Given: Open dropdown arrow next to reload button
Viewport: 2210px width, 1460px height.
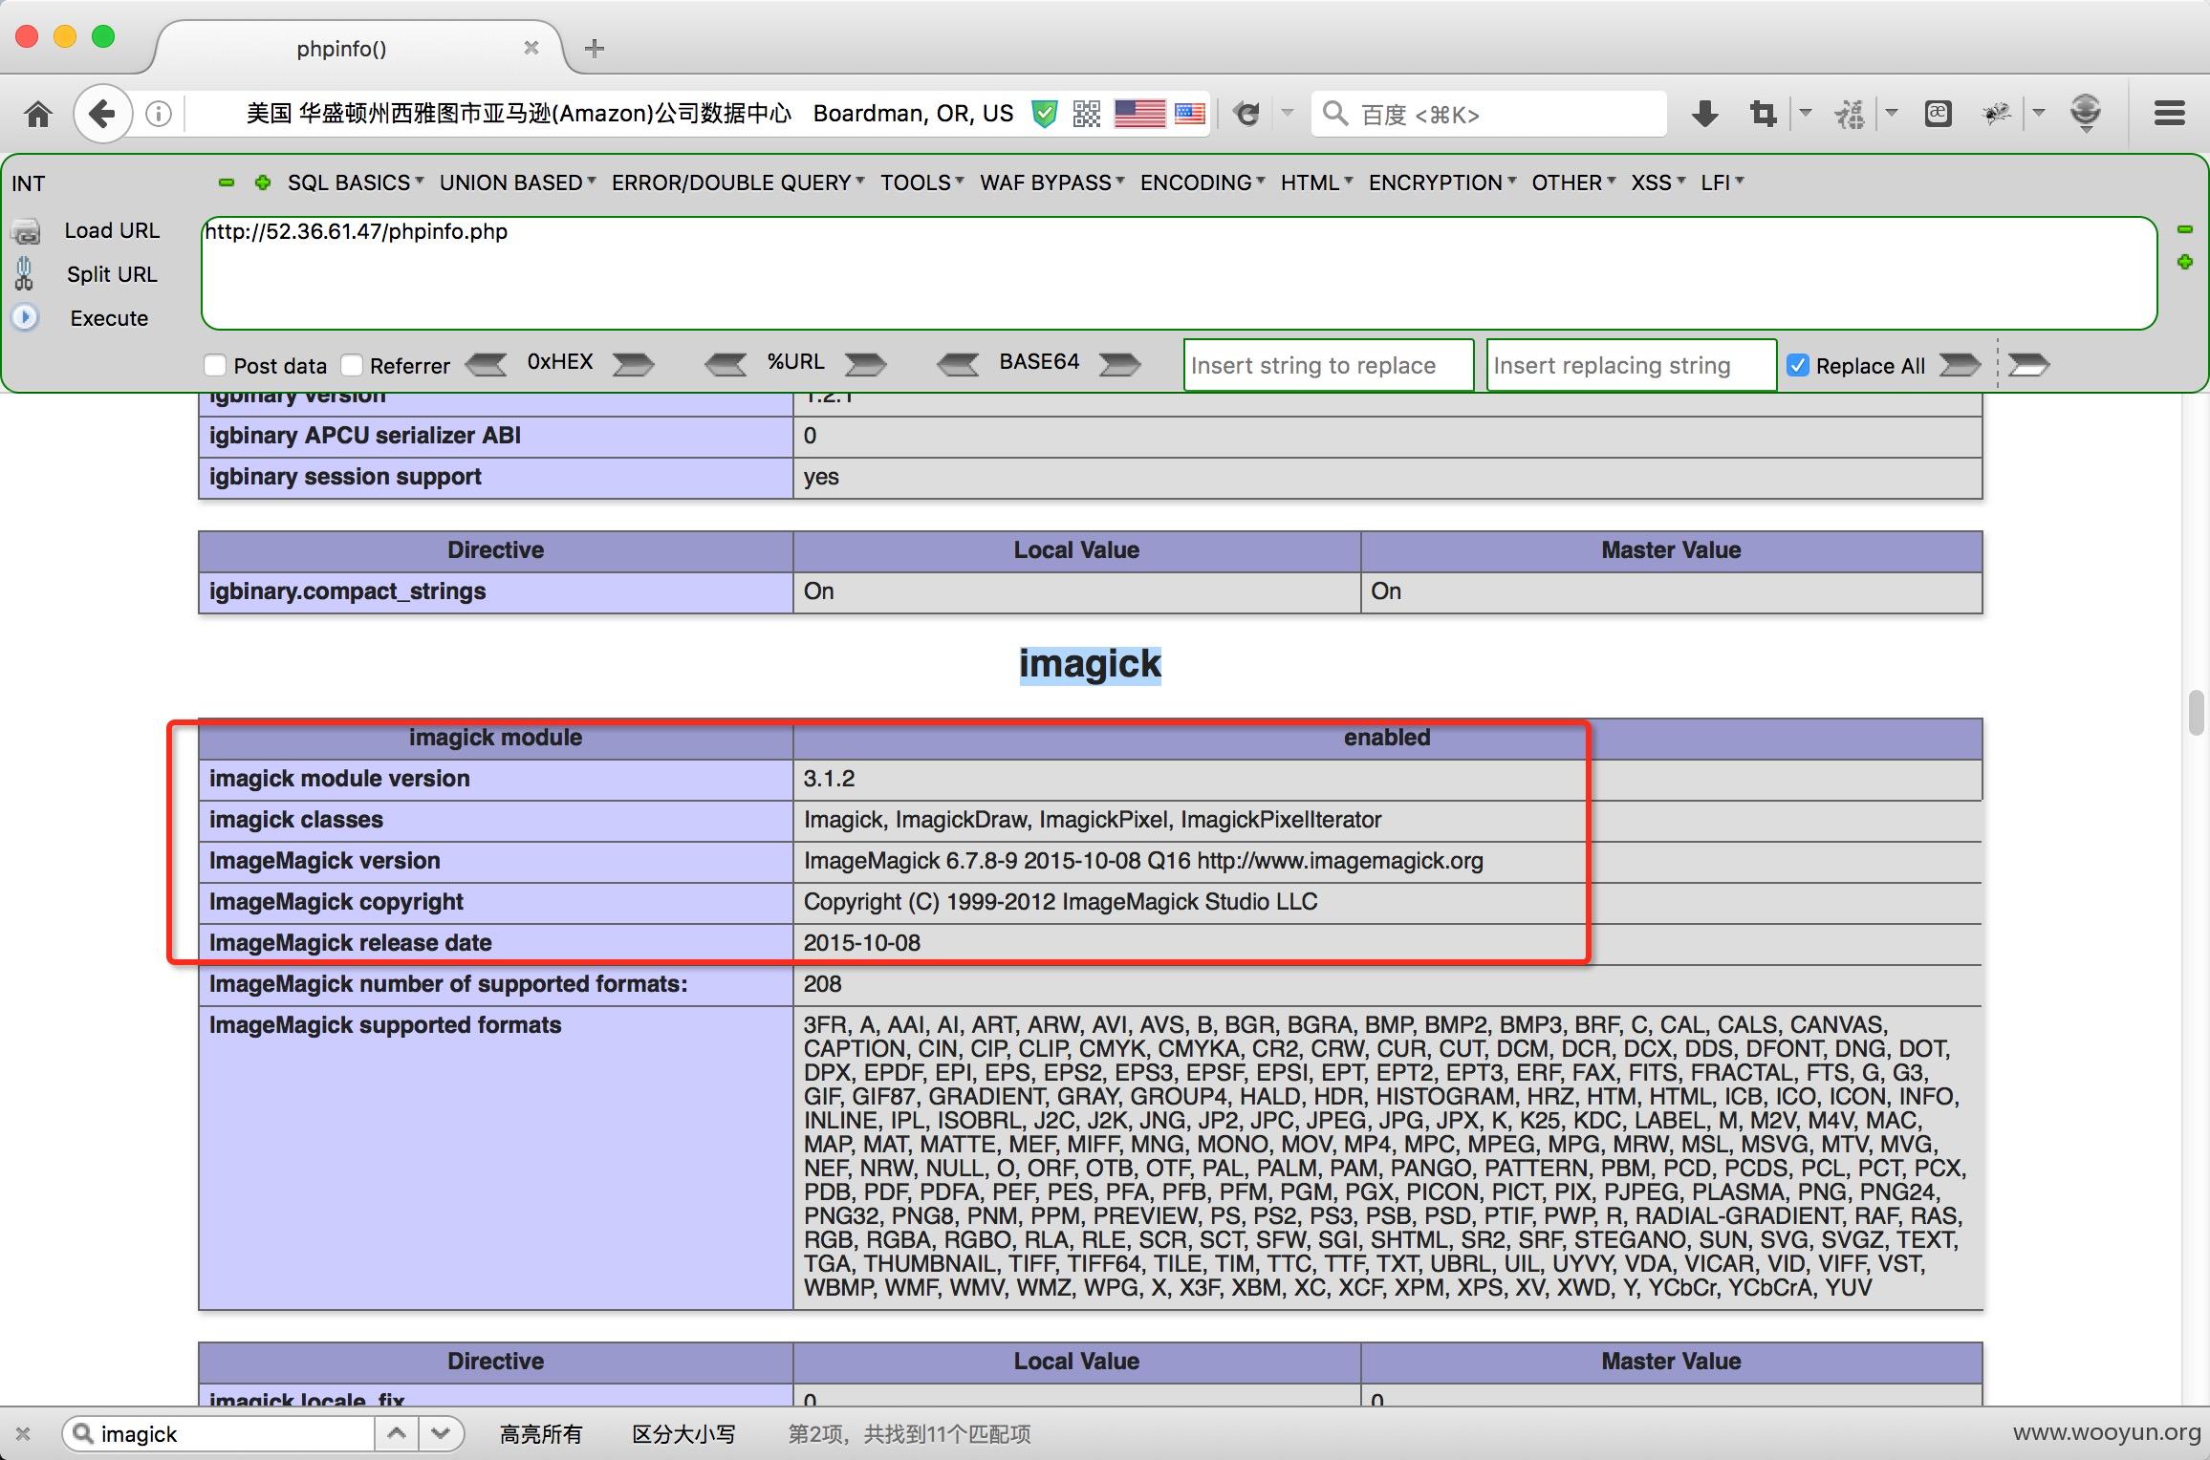Looking at the screenshot, I should coord(1288,114).
